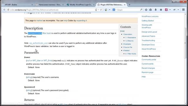Viewport: 188px width, 106px height.
Task: Jump to '1.1 Parameters' in Contents
Action: tap(130, 37)
